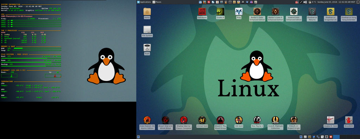Open VLC cone launcher in top panel

point(226,2)
